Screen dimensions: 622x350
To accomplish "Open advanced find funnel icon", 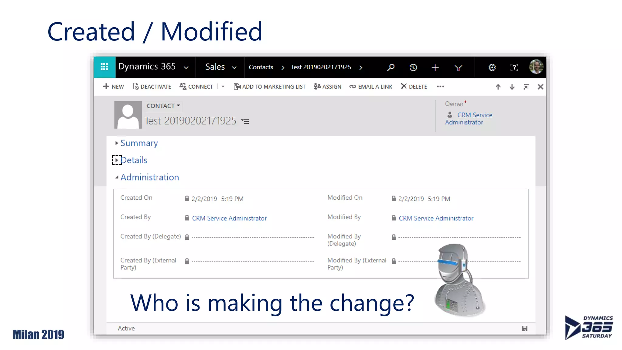I will click(458, 68).
